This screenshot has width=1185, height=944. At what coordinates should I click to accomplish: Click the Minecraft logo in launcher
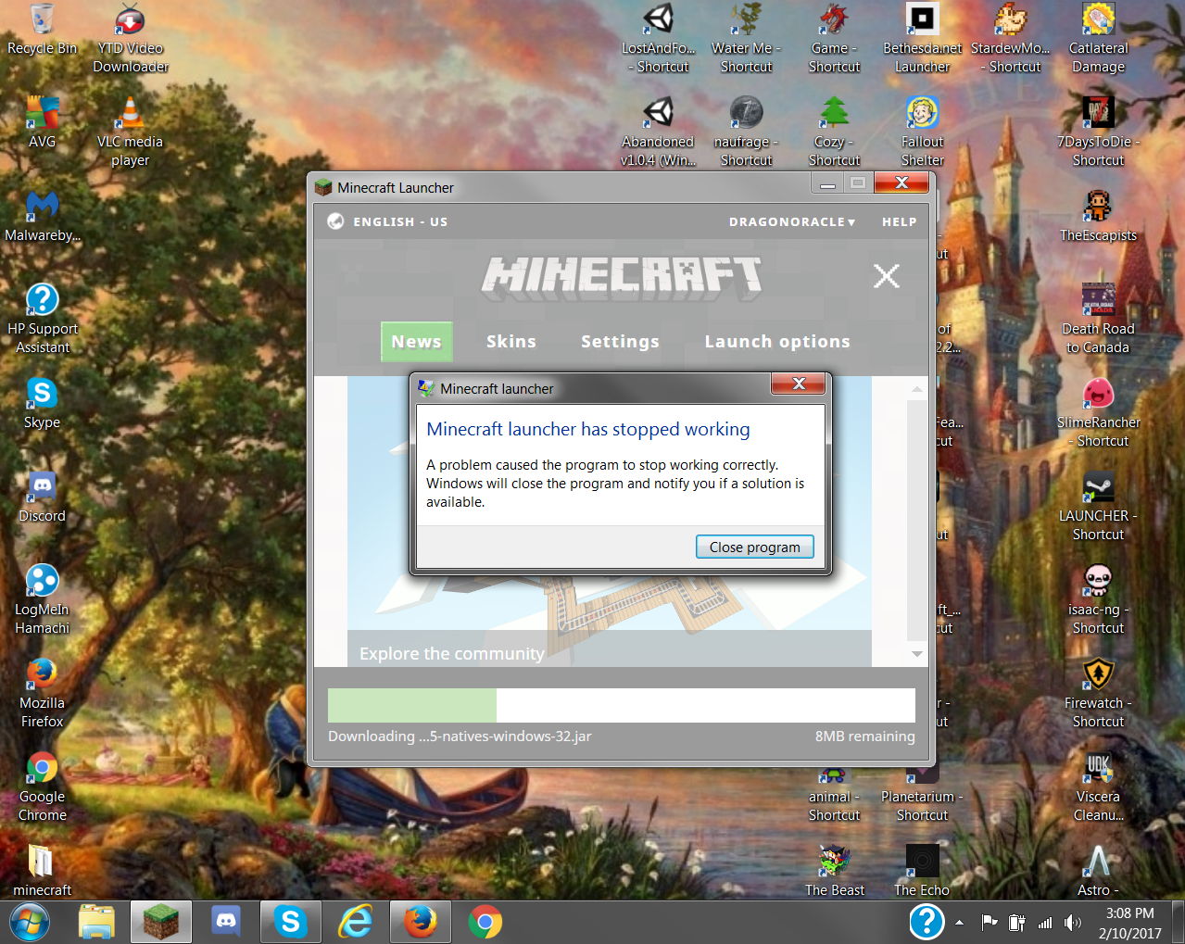(622, 277)
